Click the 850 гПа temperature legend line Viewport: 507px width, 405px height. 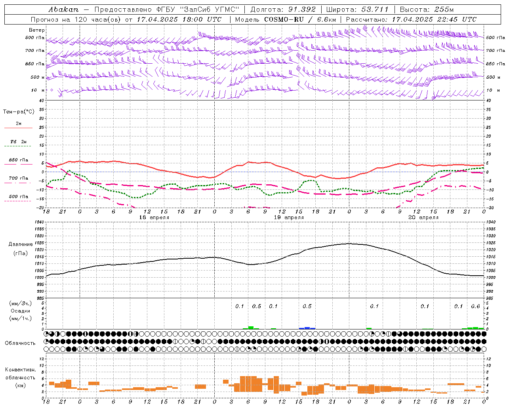(18, 164)
